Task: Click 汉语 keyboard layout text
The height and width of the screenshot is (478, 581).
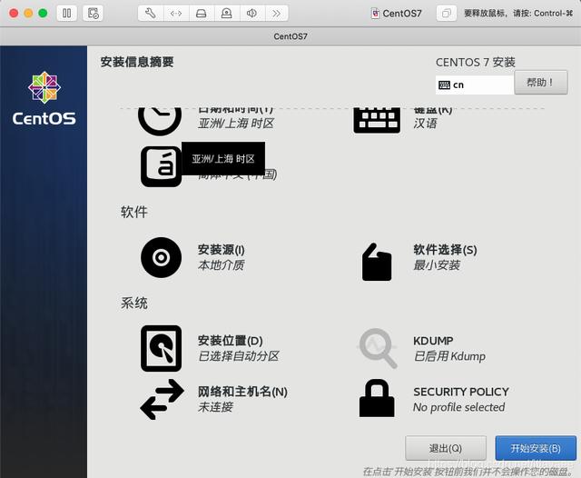Action: [x=425, y=123]
